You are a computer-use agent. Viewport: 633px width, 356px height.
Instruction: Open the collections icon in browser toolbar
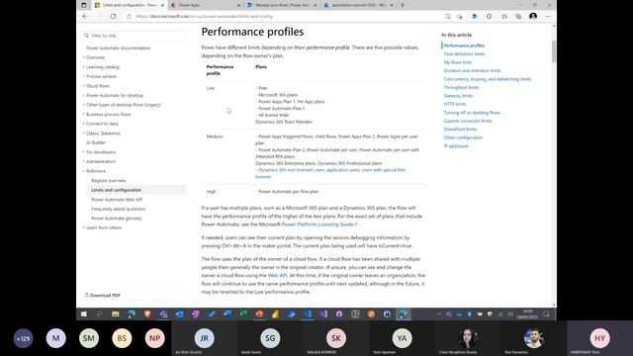[518, 16]
